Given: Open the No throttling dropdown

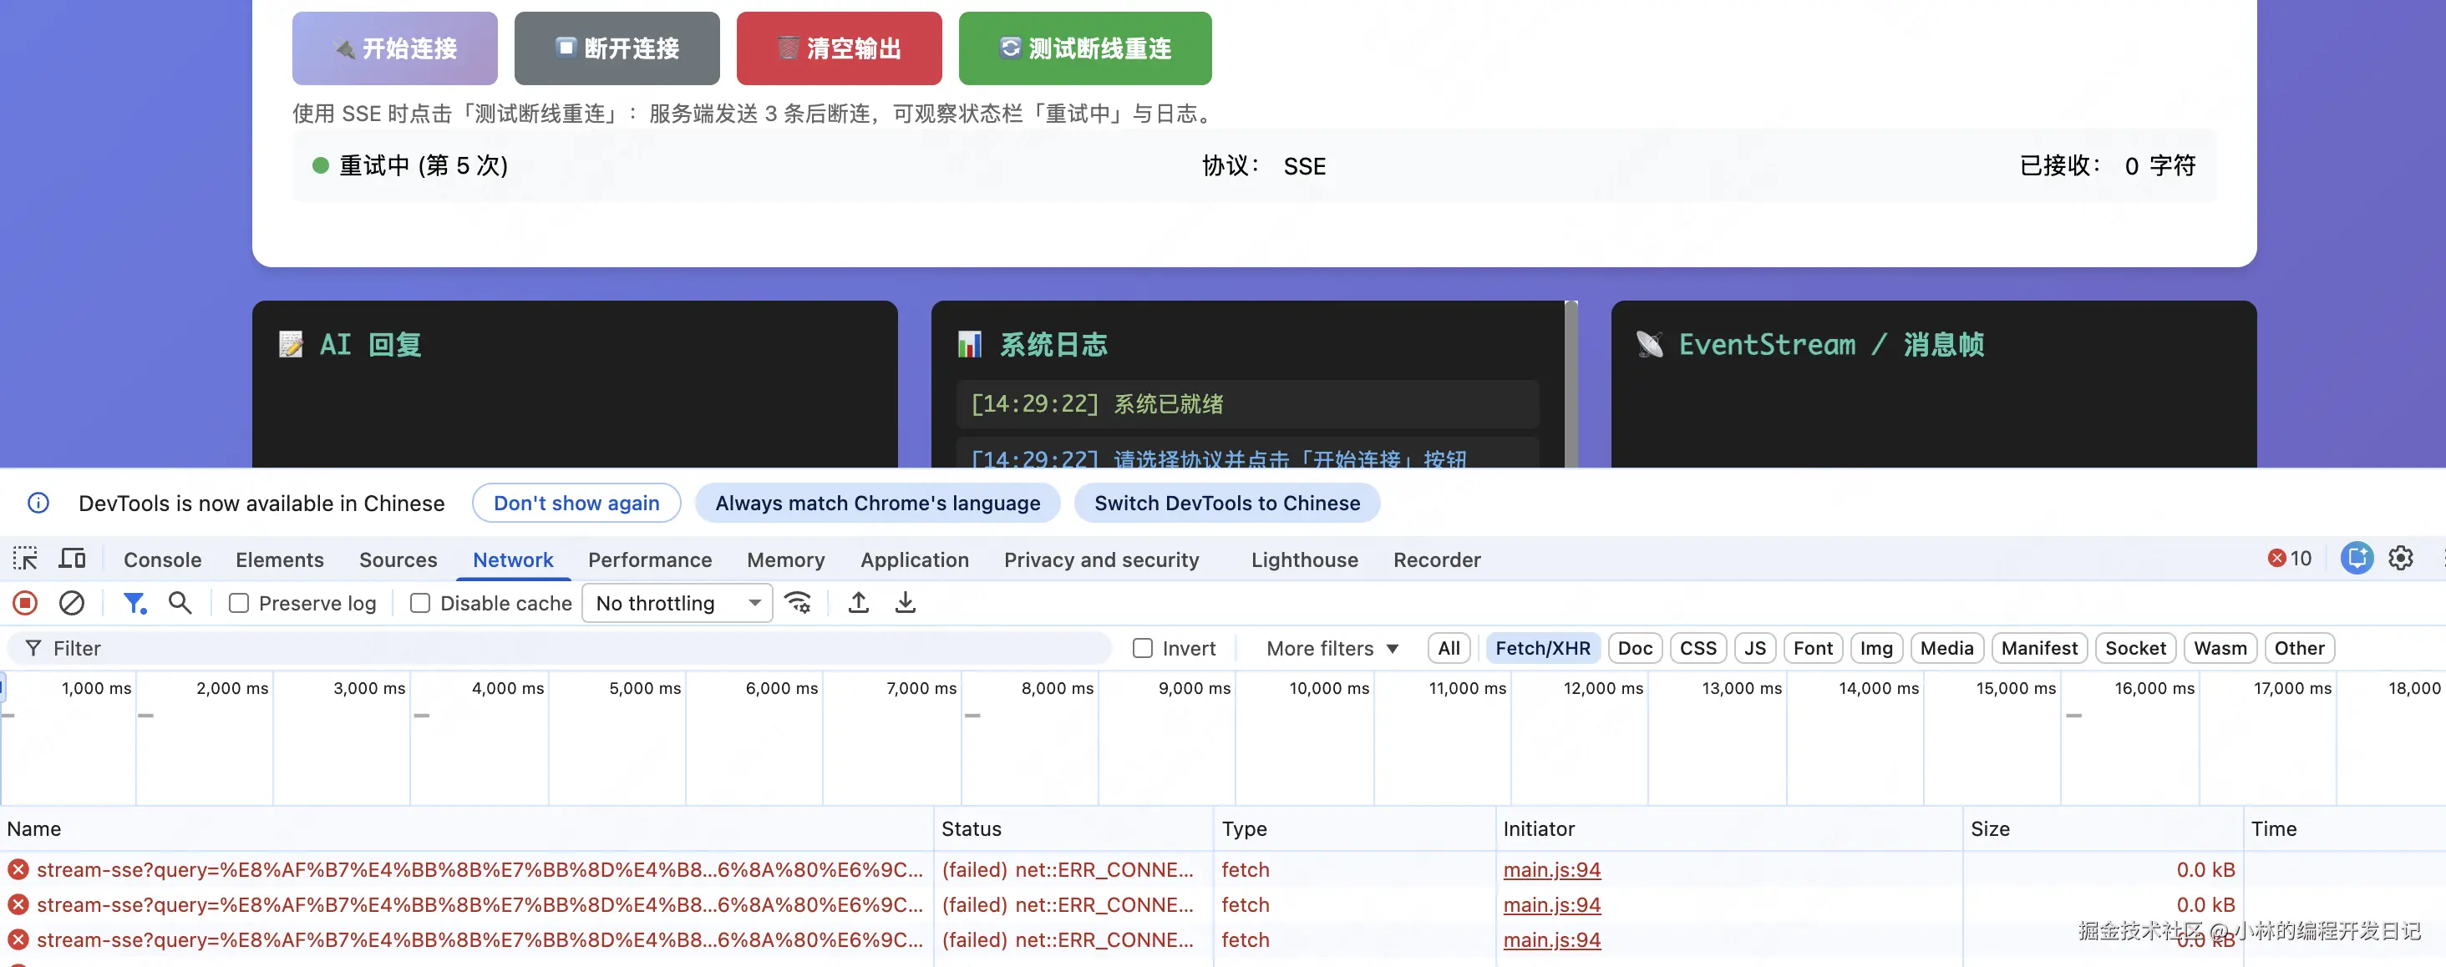Looking at the screenshot, I should point(677,604).
